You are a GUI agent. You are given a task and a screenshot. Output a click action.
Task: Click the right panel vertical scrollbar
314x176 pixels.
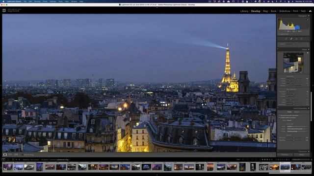[311, 107]
